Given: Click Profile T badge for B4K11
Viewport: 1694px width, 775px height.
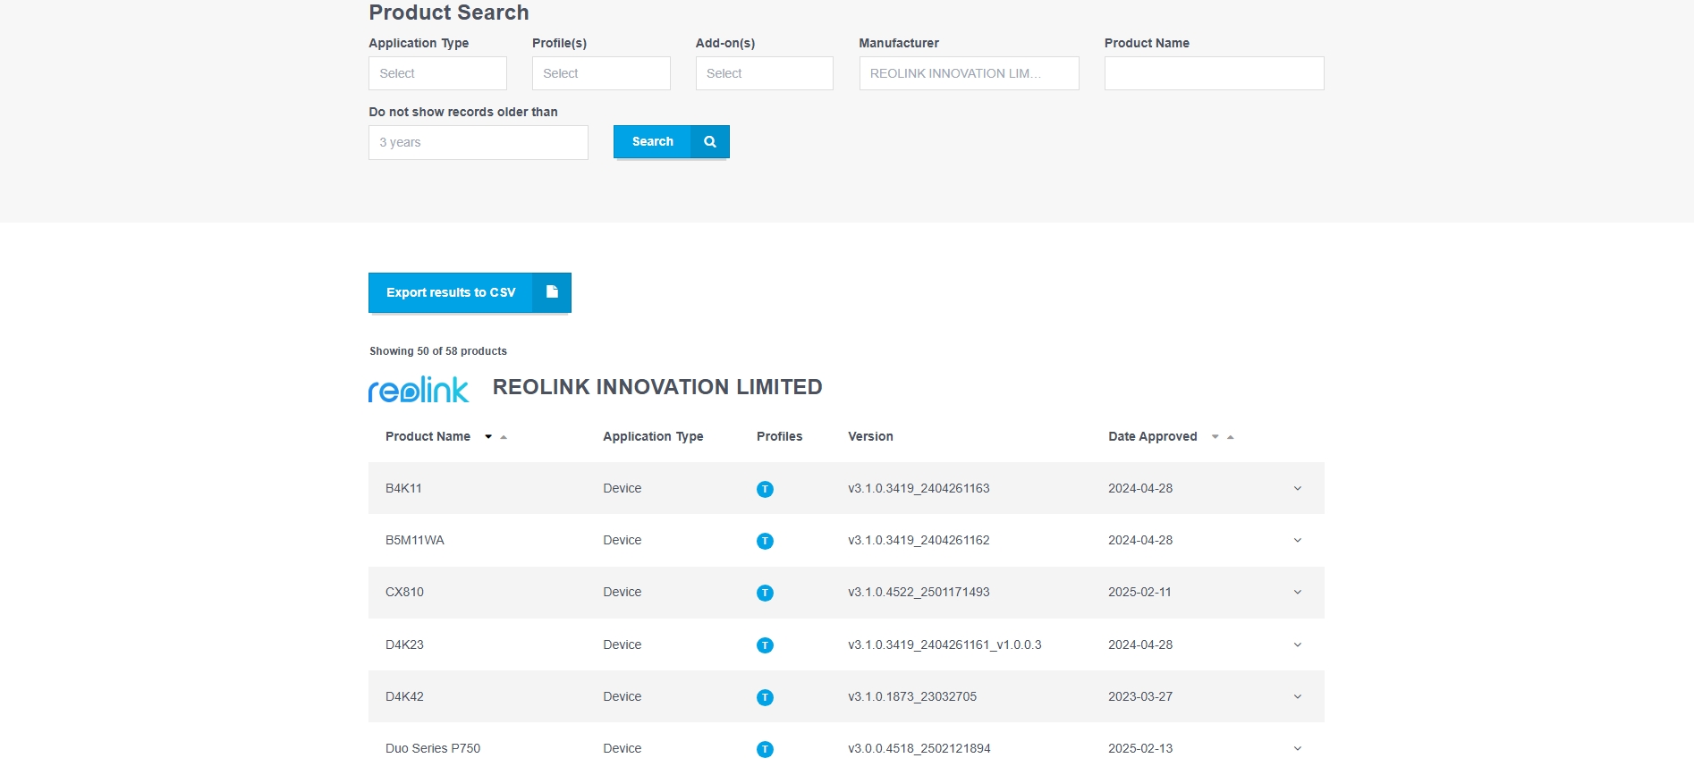Looking at the screenshot, I should (x=765, y=489).
